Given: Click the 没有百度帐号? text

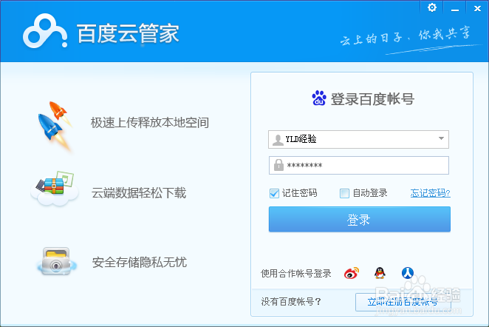Looking at the screenshot, I should click(291, 301).
